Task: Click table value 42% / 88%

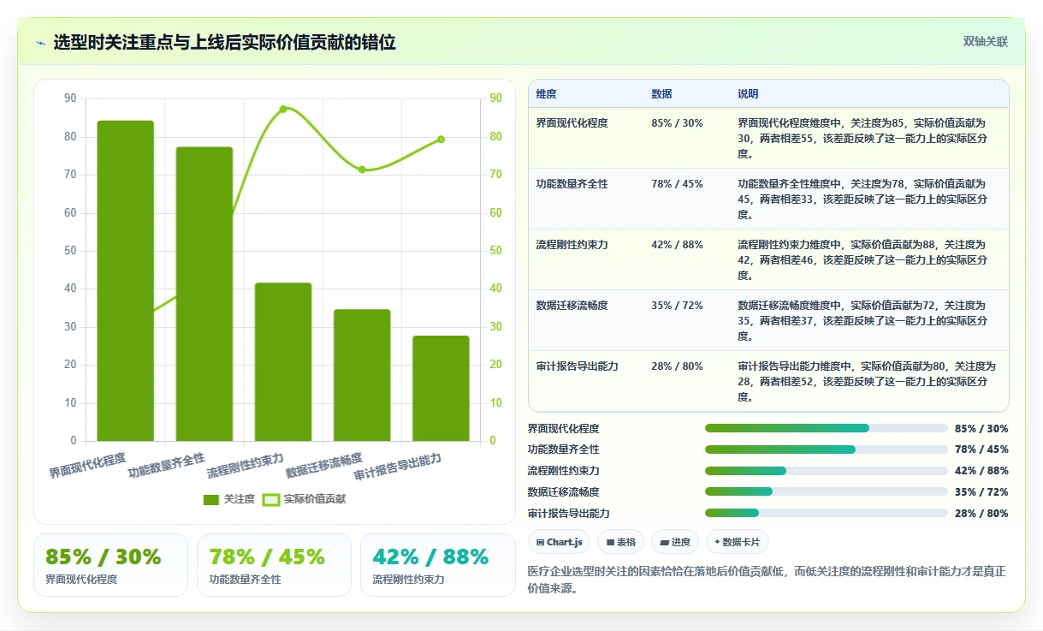Action: (677, 245)
